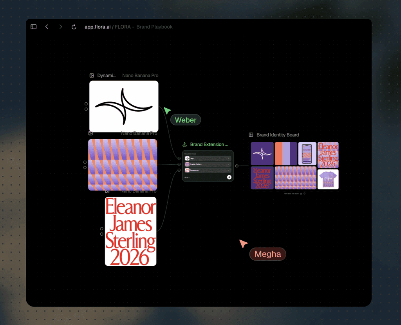This screenshot has width=401, height=325.
Task: Click Typography input connector port
Action: pyautogui.click(x=179, y=170)
